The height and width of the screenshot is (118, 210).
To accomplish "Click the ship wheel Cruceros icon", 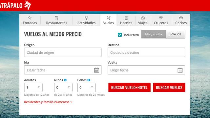I will click(161, 18).
